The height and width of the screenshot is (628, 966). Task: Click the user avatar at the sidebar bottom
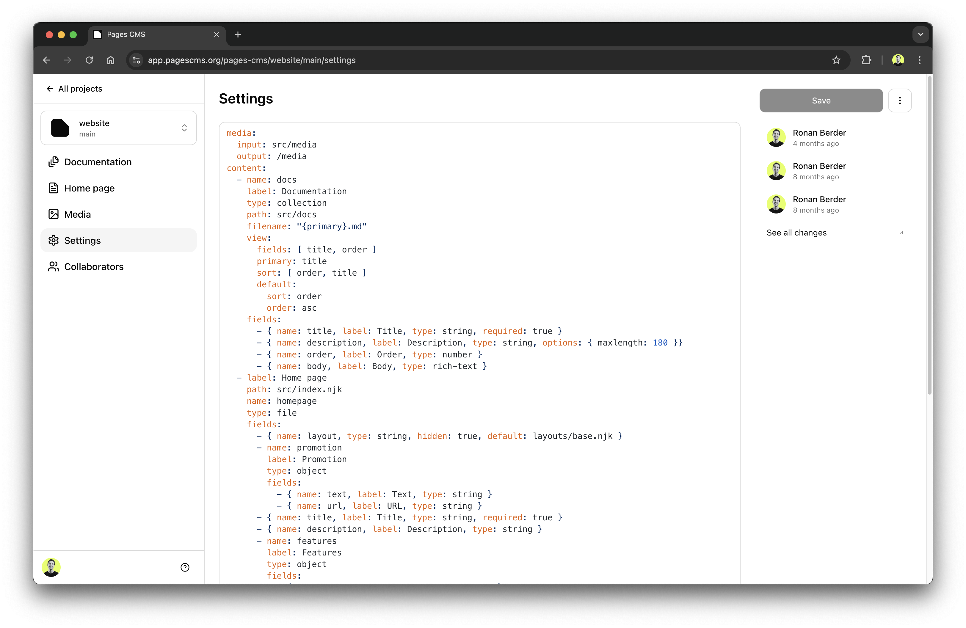[x=51, y=567]
